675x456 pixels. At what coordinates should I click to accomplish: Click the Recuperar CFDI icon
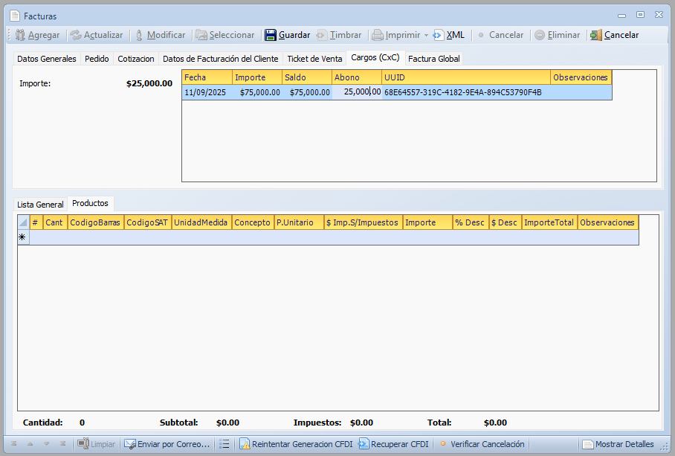(x=364, y=444)
